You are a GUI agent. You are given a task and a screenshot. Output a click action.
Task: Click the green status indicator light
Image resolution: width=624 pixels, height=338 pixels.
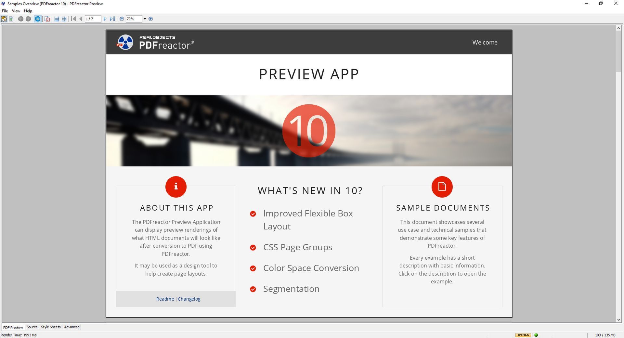(x=536, y=335)
